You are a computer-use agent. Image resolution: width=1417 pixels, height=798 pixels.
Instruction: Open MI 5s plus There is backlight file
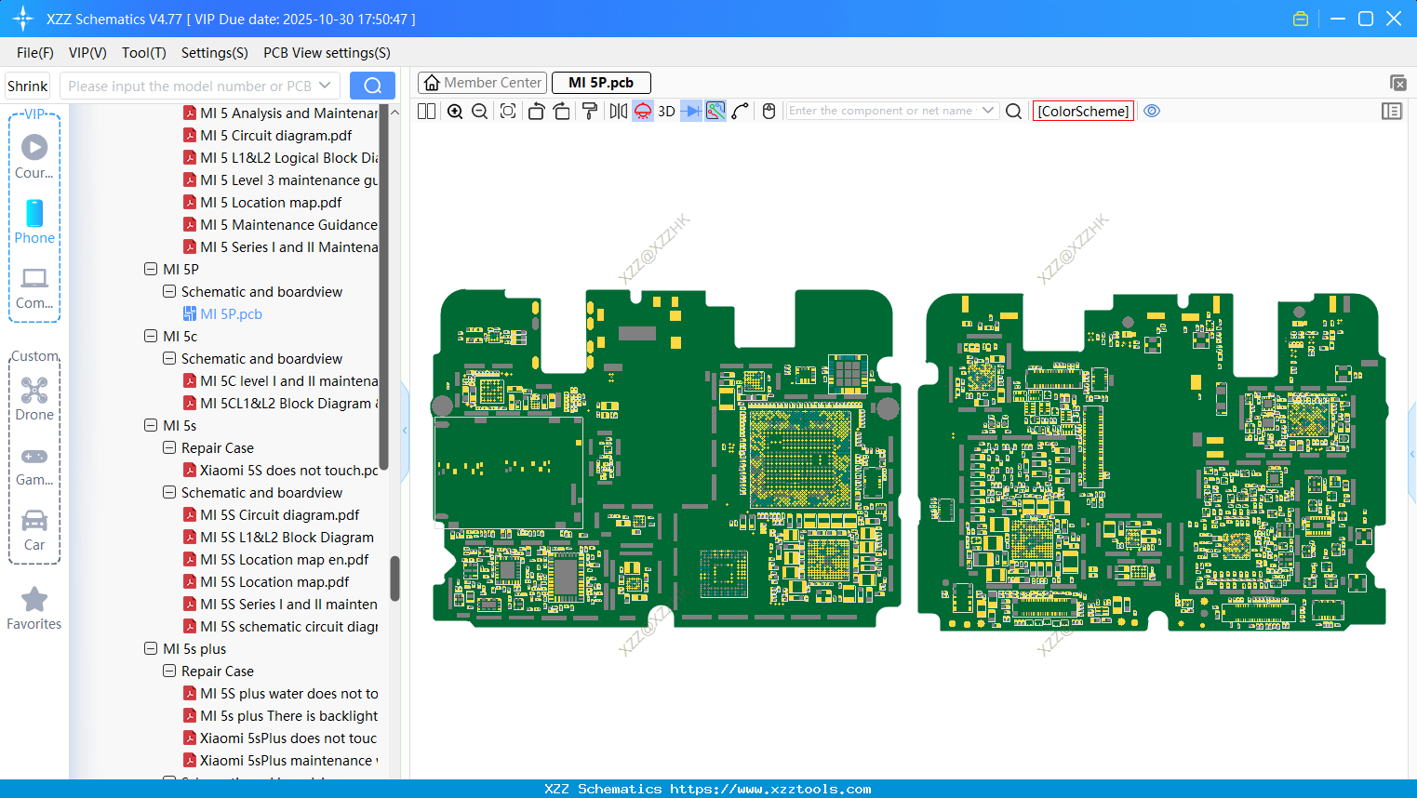click(x=280, y=716)
